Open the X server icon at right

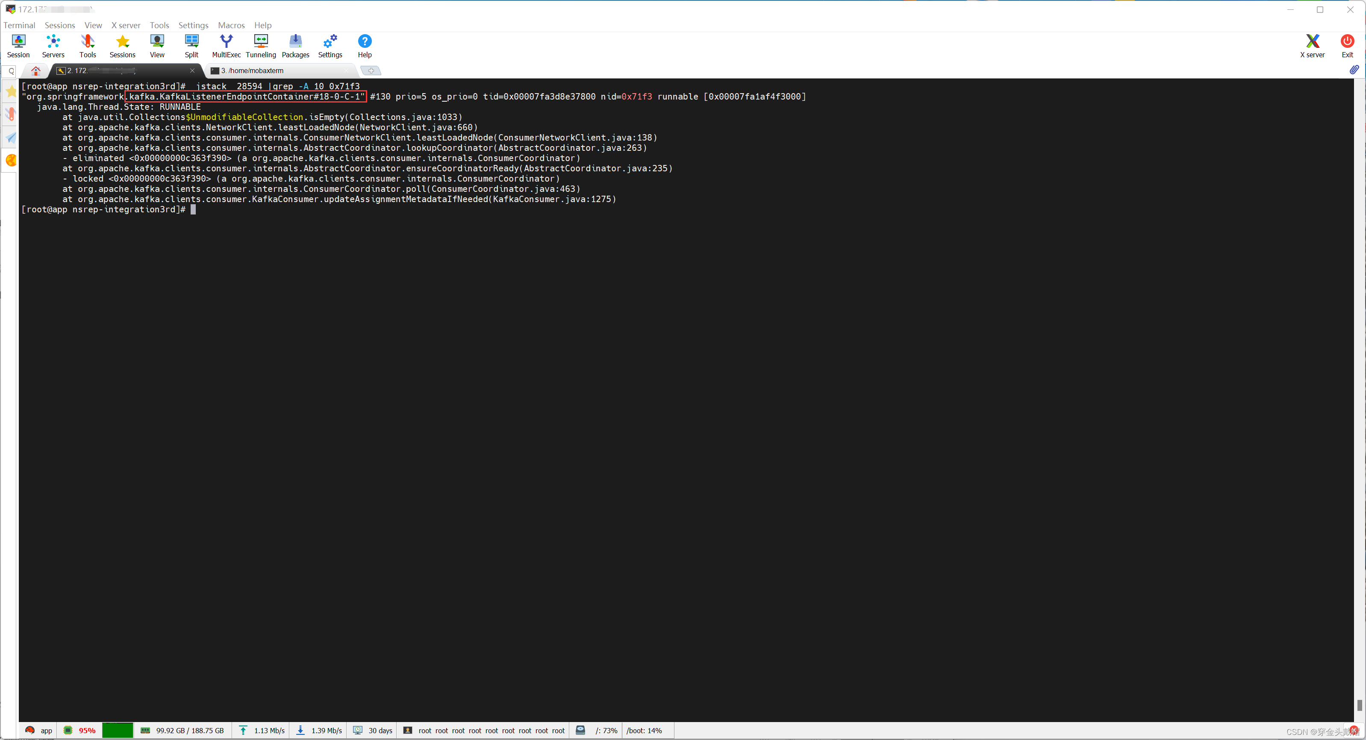coord(1312,46)
